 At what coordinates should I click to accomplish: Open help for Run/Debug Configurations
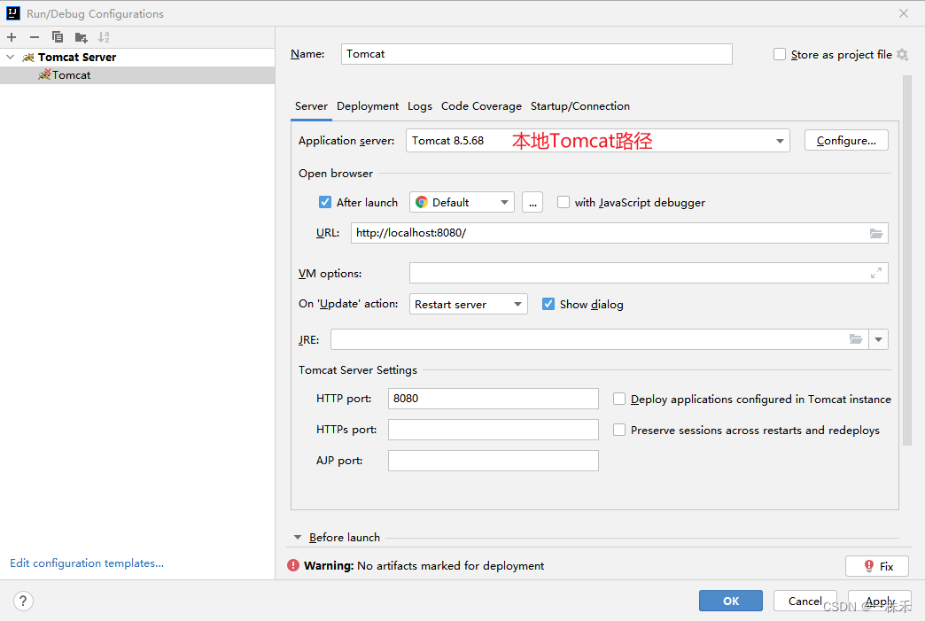[23, 601]
